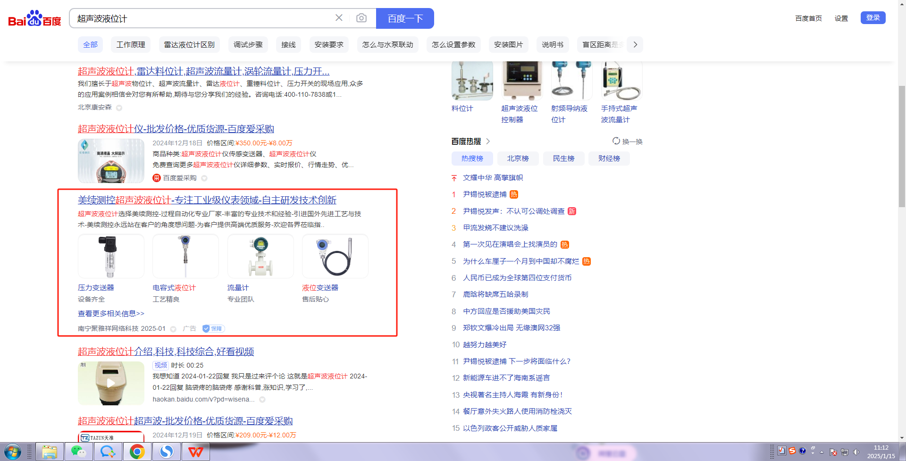This screenshot has width=906, height=461.
Task: Click the circle icon after 北京康安森
Action: coord(119,108)
